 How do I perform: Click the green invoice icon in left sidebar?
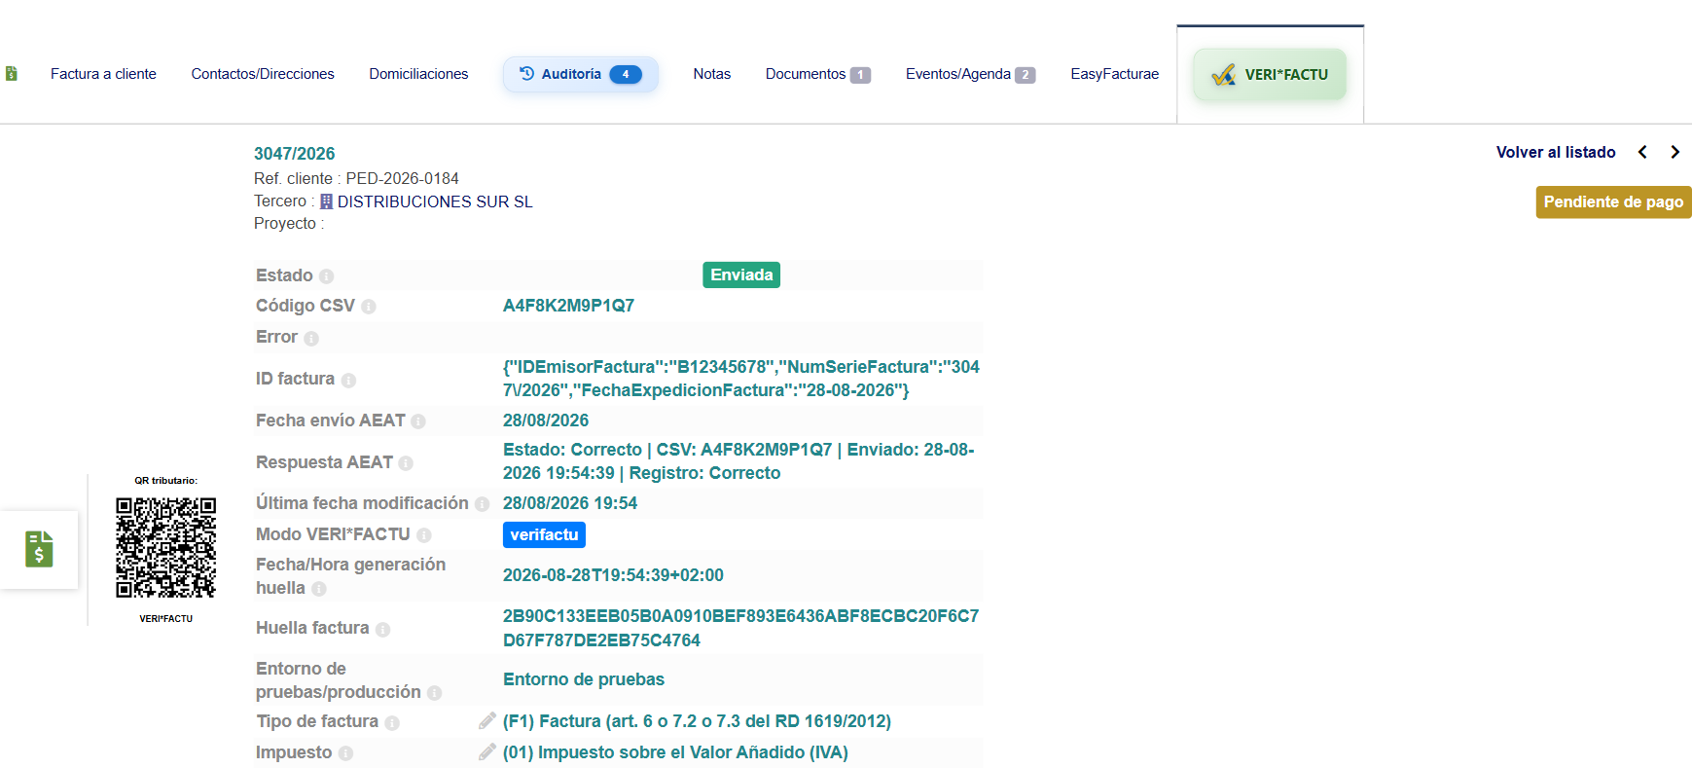(39, 549)
